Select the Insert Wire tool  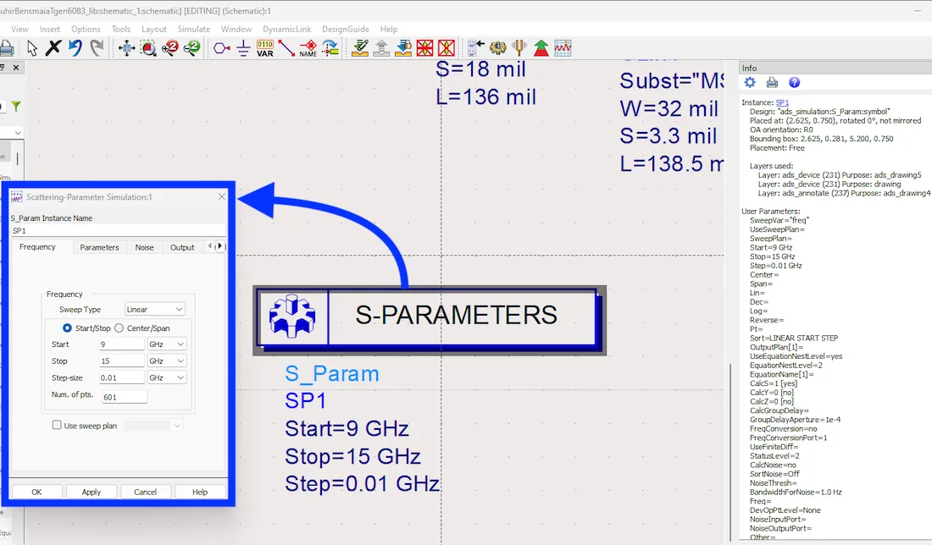[x=286, y=48]
